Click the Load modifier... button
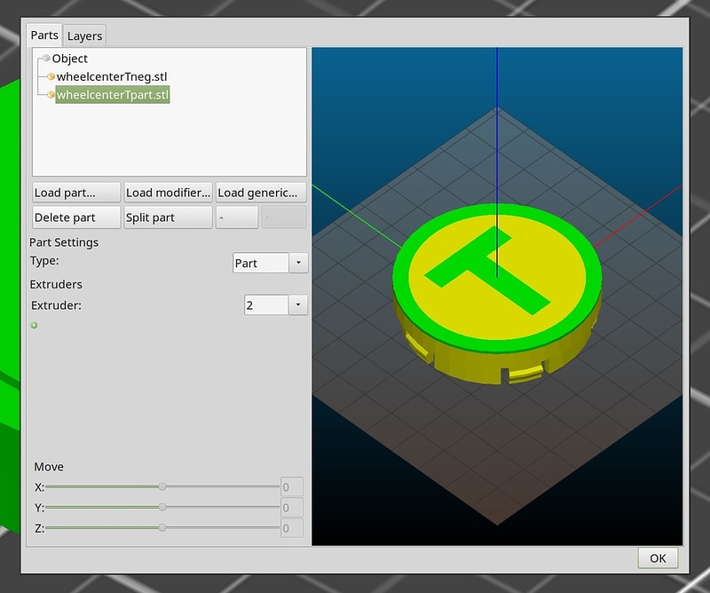 pyautogui.click(x=168, y=193)
